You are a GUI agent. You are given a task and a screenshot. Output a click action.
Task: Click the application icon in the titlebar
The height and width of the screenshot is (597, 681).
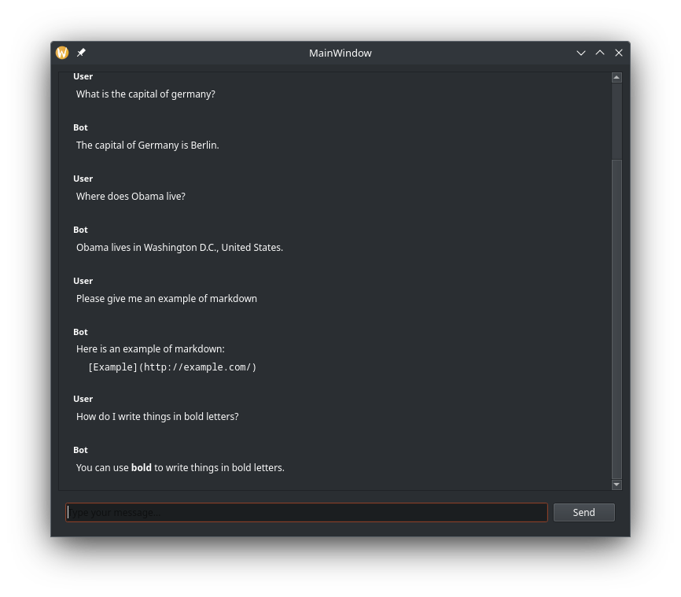point(61,53)
